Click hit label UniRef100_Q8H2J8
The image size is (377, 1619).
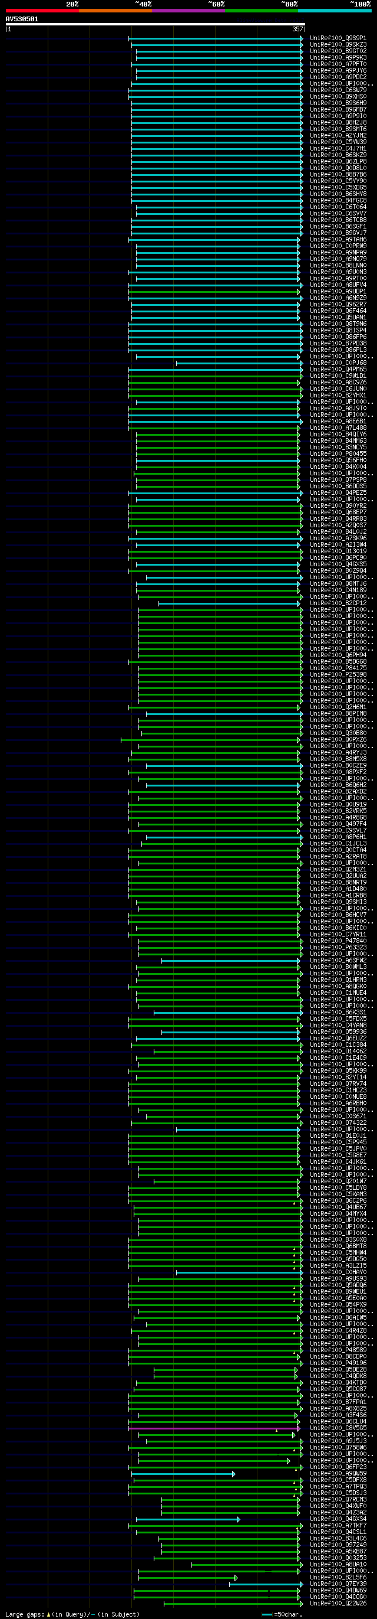point(338,123)
